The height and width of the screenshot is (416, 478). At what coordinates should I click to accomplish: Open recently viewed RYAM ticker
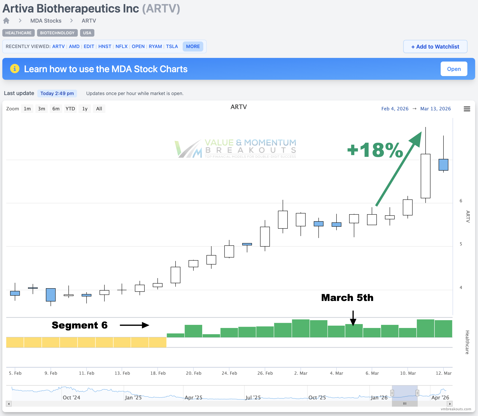155,46
